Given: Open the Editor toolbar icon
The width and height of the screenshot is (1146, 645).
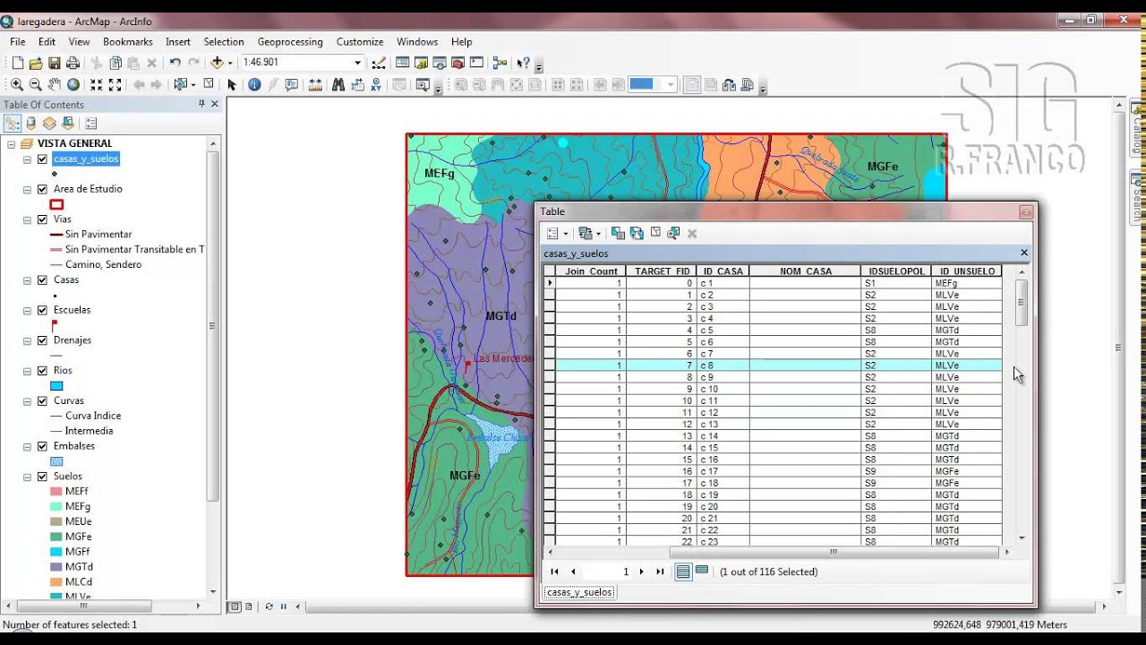Looking at the screenshot, I should coord(379,63).
